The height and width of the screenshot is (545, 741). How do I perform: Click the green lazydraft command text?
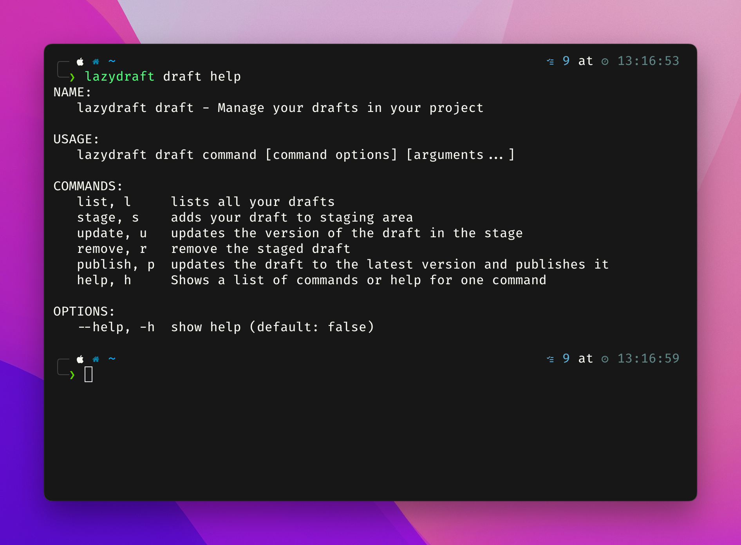click(119, 76)
